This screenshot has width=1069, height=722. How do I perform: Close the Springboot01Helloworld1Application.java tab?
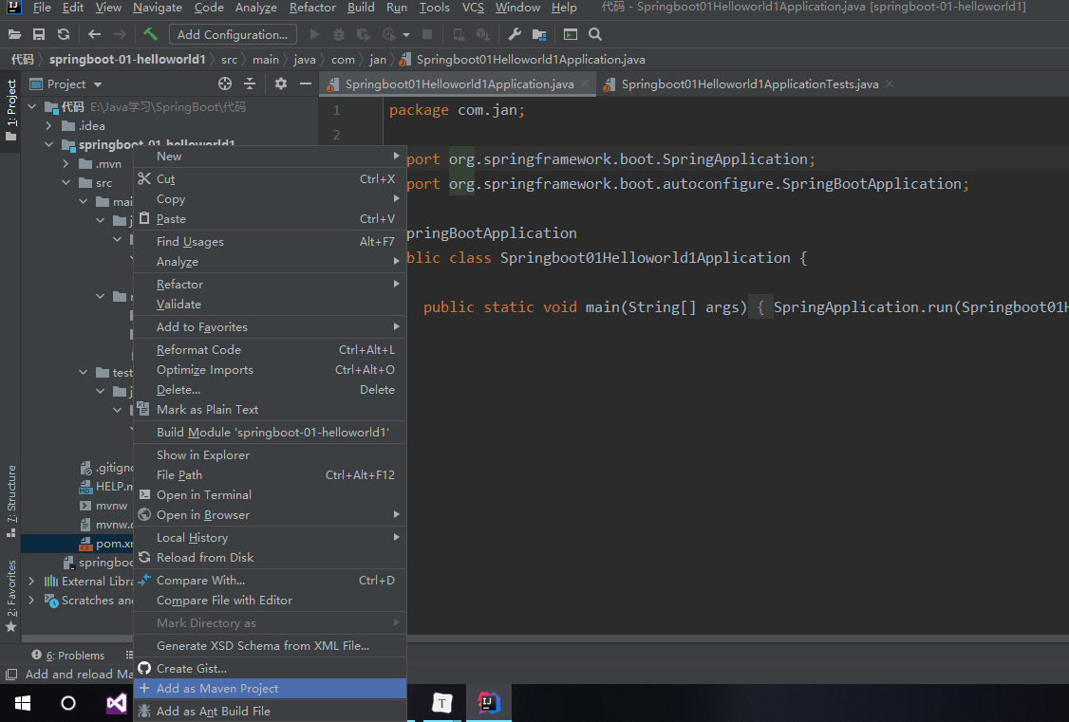(x=584, y=83)
